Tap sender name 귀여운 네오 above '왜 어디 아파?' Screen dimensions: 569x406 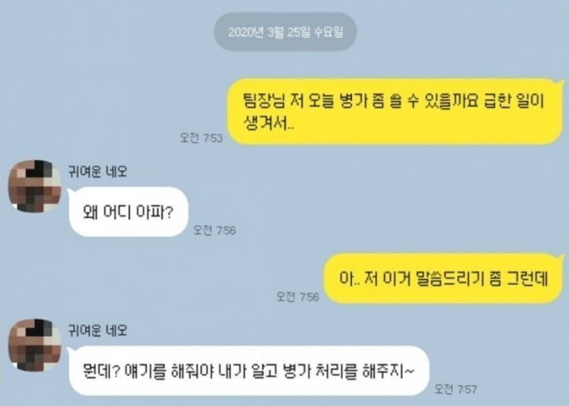[98, 171]
